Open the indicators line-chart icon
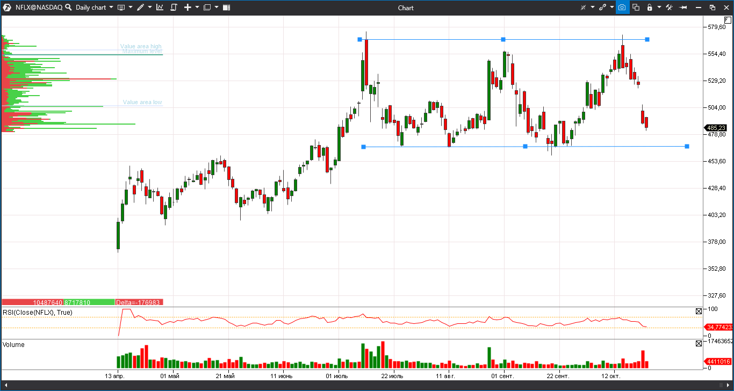This screenshot has height=391, width=734. click(160, 8)
